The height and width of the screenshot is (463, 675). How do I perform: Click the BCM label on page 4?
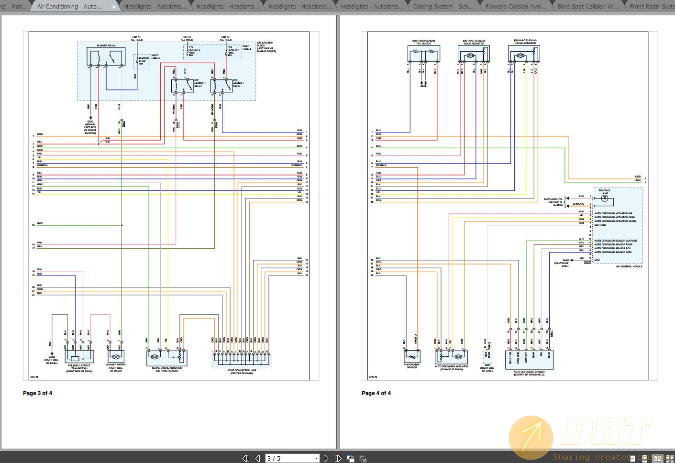[487, 365]
